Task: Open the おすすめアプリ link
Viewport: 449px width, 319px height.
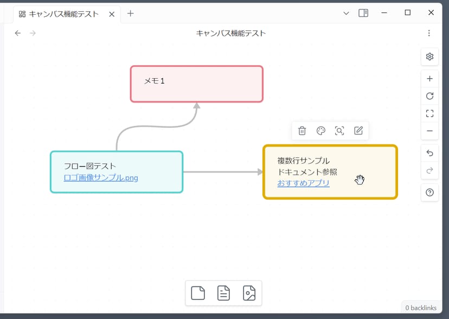Action: [303, 183]
